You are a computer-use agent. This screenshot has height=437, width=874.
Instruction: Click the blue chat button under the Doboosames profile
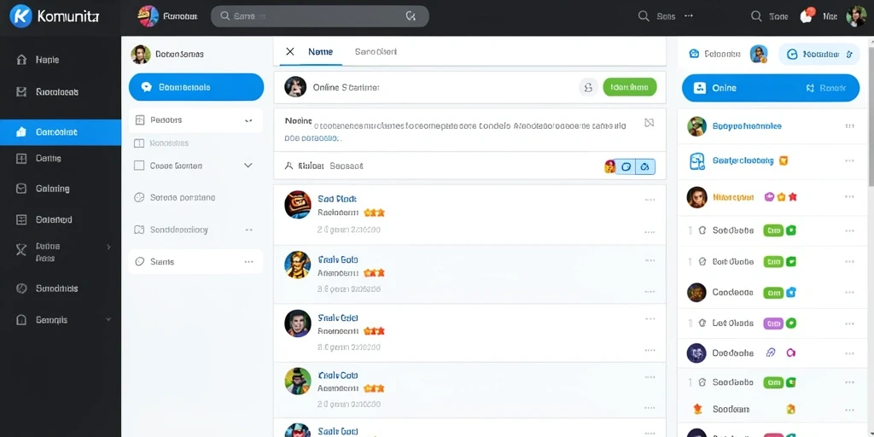[196, 87]
